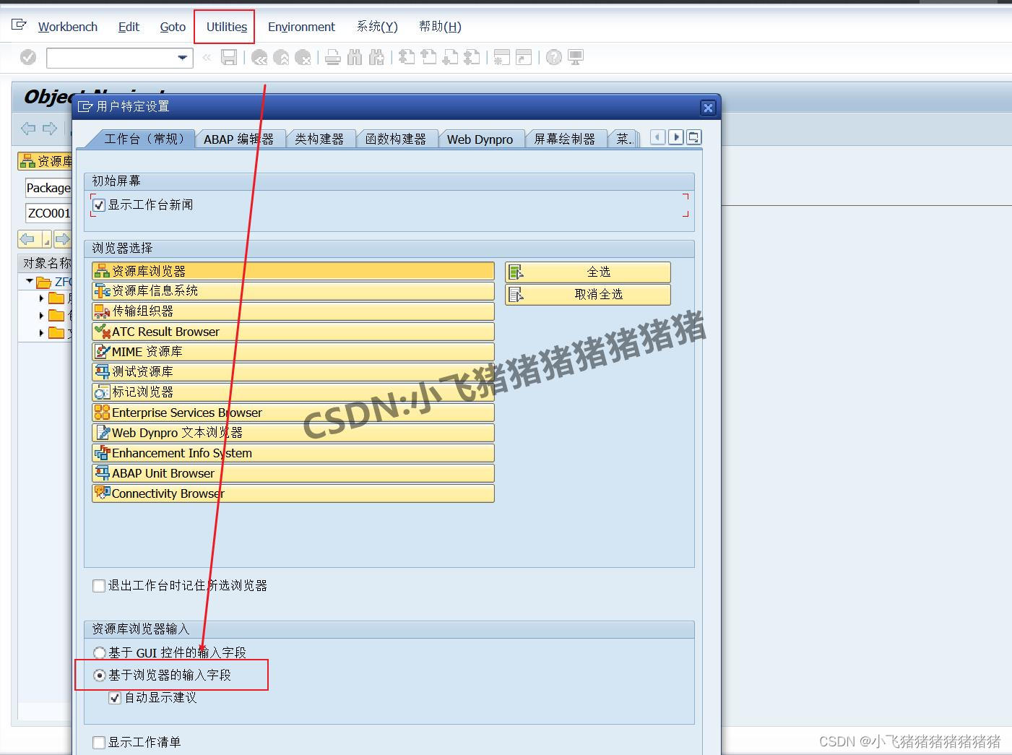Toggle the 自动显示建议 checkbox
Viewport: 1012px width, 755px height.
tap(115, 698)
